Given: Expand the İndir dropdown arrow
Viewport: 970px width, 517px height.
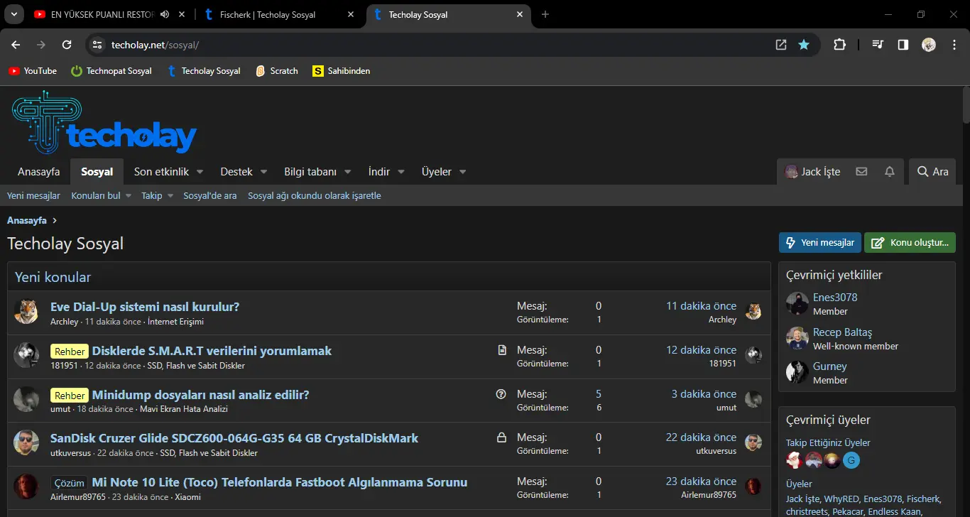Looking at the screenshot, I should pos(401,172).
